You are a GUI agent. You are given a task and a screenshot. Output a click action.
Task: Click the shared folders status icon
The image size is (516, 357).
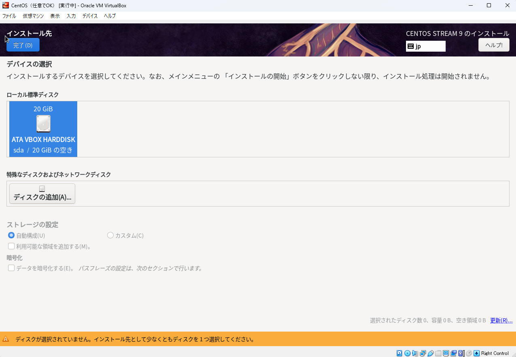[x=438, y=353]
